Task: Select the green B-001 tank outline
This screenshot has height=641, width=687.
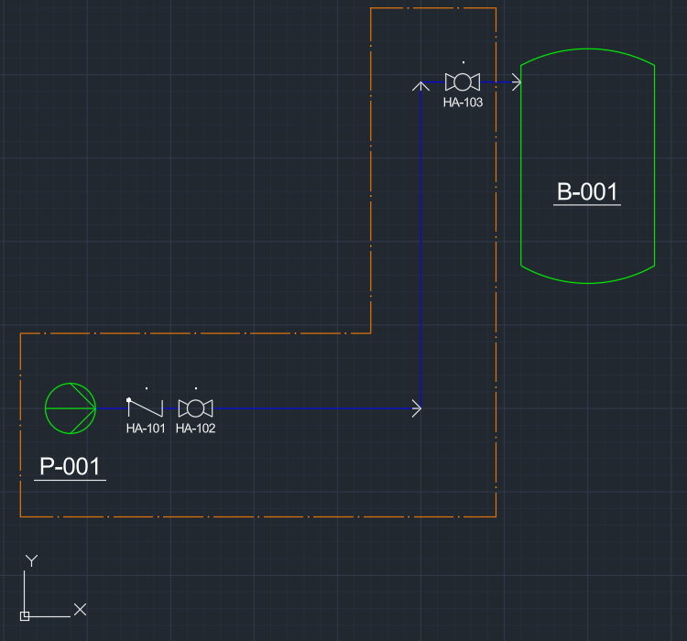Action: click(x=520, y=165)
